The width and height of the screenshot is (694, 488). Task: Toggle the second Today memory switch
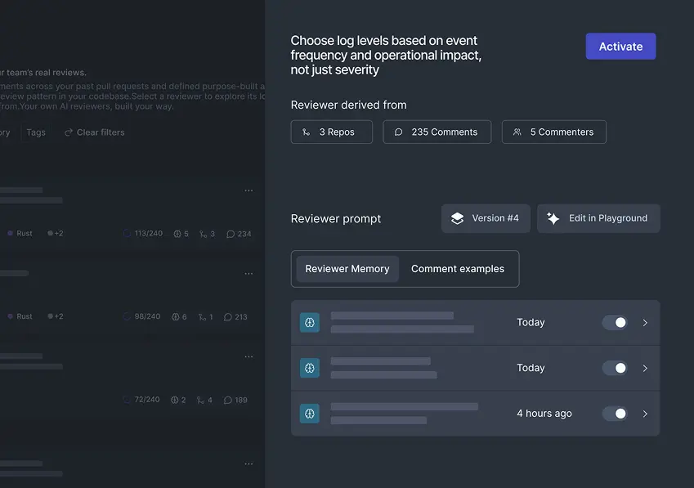click(615, 368)
